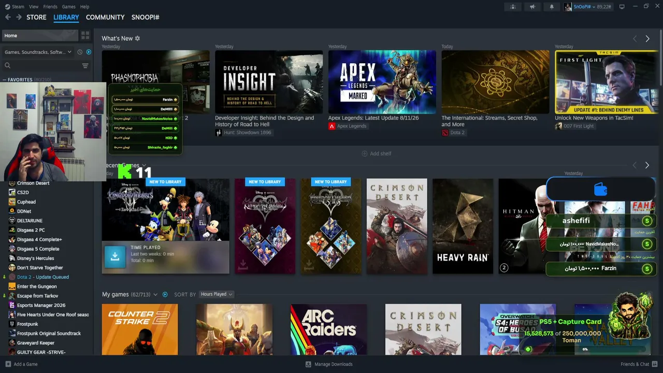This screenshot has width=663, height=373.
Task: Open the Hunt: Showdown 1896 game link
Action: (243, 133)
